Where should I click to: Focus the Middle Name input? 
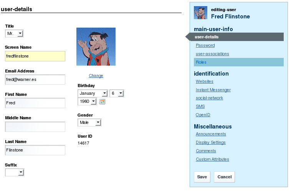pos(35,127)
